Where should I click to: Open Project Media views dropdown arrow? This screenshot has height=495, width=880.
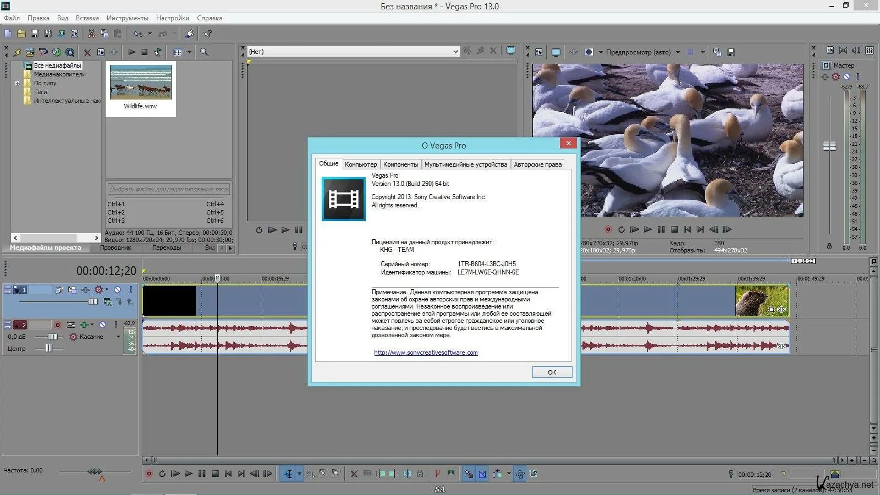click(189, 52)
